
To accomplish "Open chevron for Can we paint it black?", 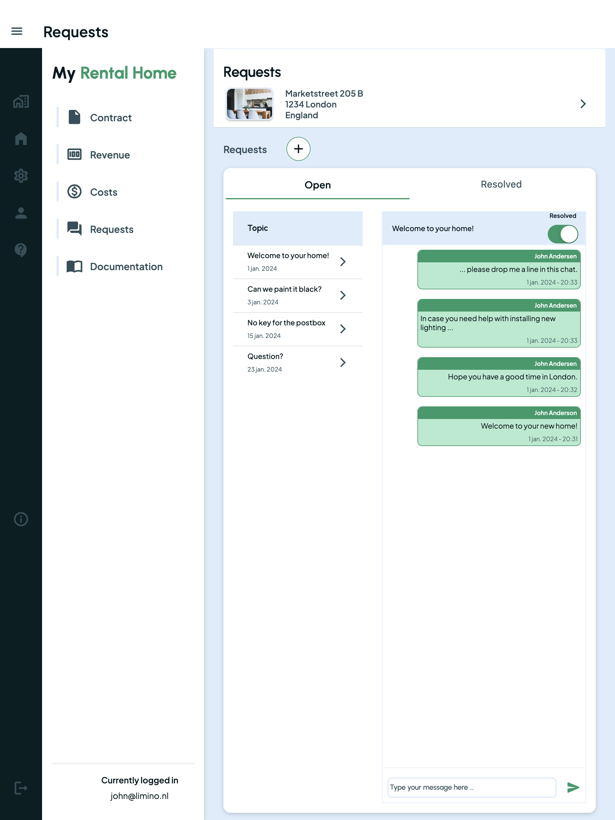I will click(x=343, y=295).
